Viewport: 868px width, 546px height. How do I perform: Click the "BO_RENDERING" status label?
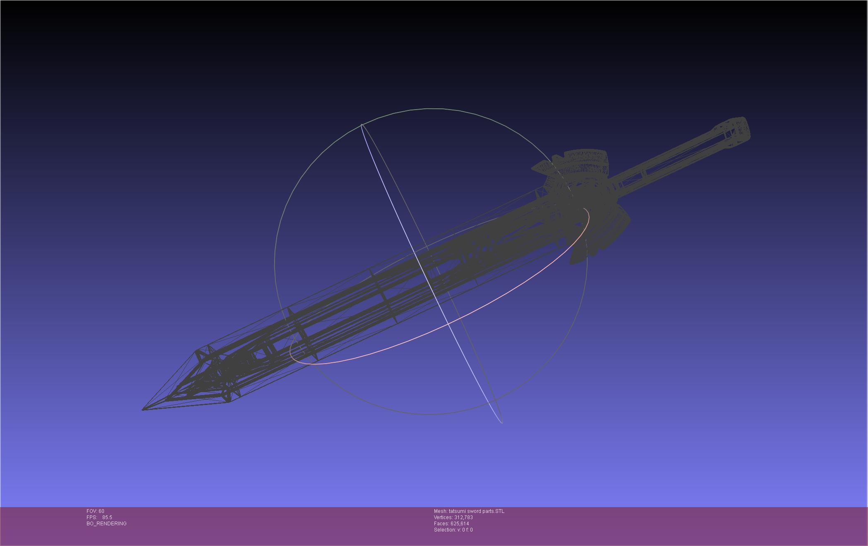pos(106,524)
